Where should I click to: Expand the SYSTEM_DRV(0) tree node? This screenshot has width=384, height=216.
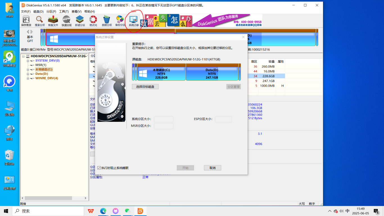(28, 61)
